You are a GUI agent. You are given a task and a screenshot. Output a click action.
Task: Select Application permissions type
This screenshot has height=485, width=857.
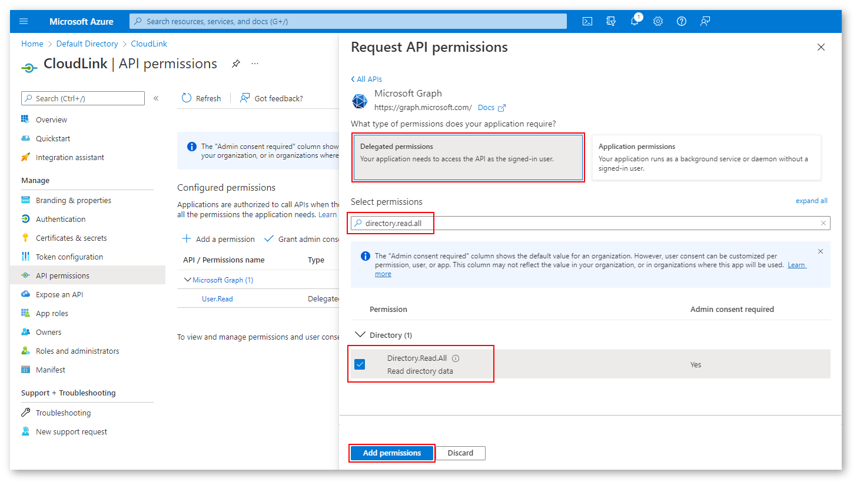click(x=706, y=158)
